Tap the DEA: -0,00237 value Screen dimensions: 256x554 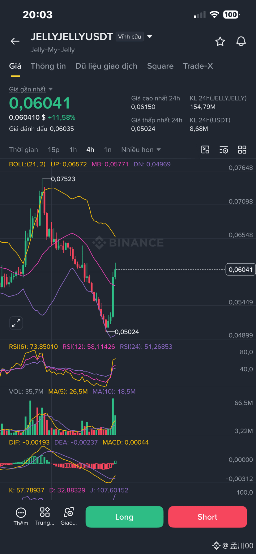click(x=76, y=442)
